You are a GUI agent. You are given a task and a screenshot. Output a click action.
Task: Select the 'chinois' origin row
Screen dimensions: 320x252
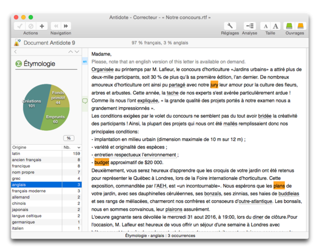coord(46,203)
